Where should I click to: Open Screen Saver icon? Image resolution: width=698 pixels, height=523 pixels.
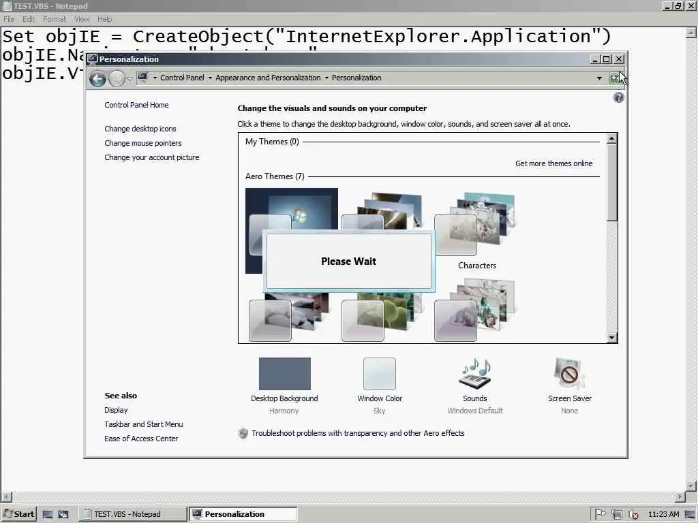point(569,374)
